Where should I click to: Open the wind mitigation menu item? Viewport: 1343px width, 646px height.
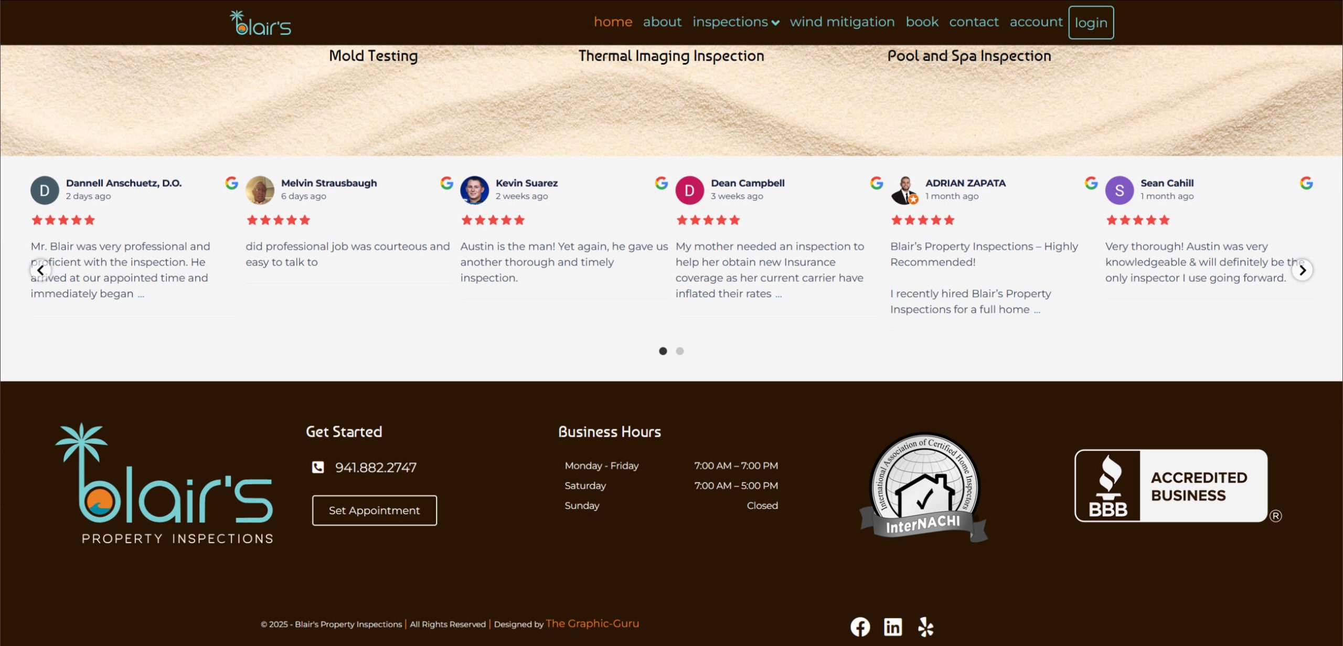coord(842,22)
